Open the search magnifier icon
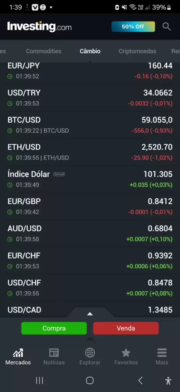This screenshot has height=392, width=180. [x=166, y=26]
